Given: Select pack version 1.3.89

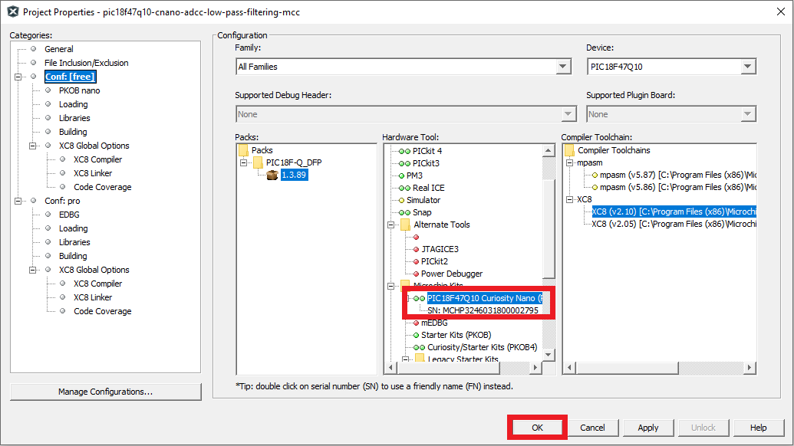Looking at the screenshot, I should point(294,175).
